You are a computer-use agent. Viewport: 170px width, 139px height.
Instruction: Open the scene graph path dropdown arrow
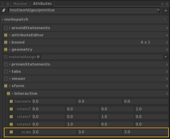(159, 10)
